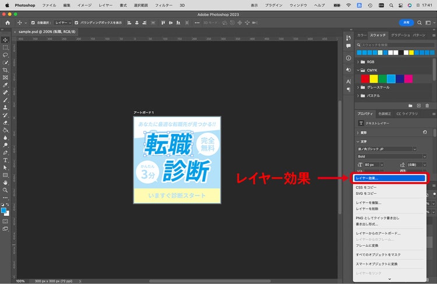437x284 pixels.
Task: Select the yellow CMYK swatch
Action: (x=373, y=79)
